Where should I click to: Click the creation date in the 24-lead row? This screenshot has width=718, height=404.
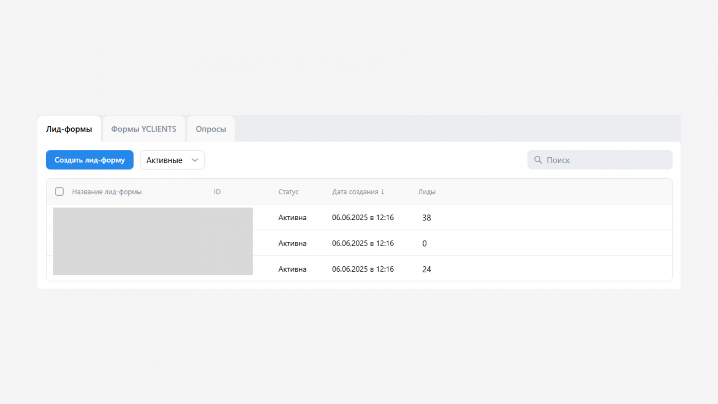click(x=363, y=269)
